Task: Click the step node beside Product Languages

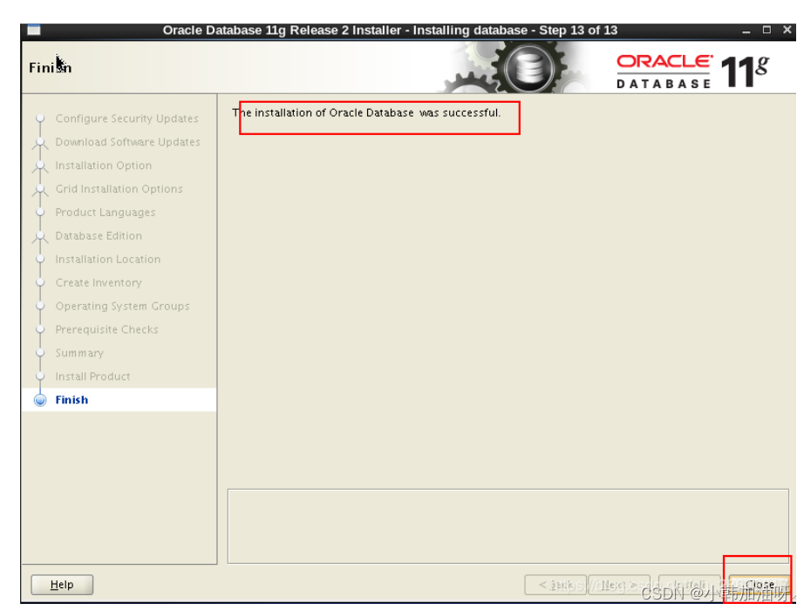Action: coord(40,213)
